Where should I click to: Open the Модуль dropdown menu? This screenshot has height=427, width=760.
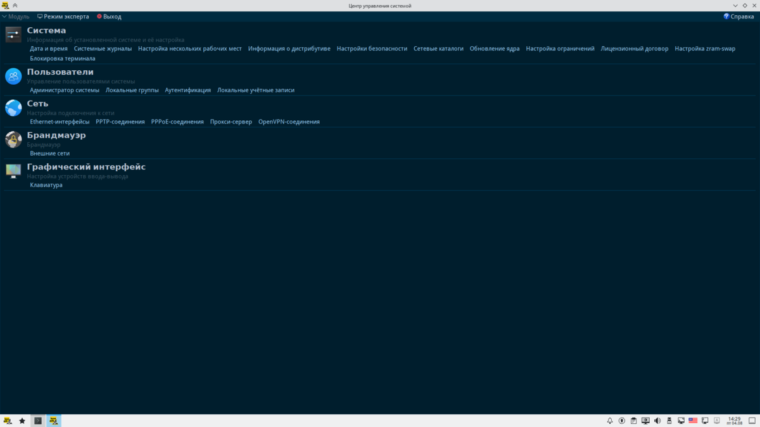tap(16, 16)
